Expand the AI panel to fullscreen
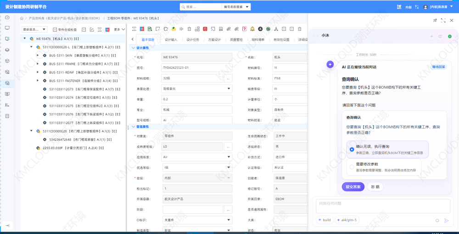459x234 pixels. [x=443, y=21]
